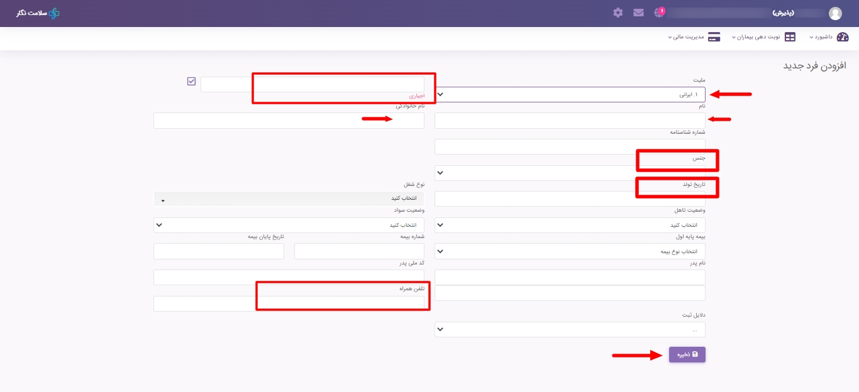The height and width of the screenshot is (392, 859).
Task: Click the financial management card icon
Action: (x=714, y=37)
